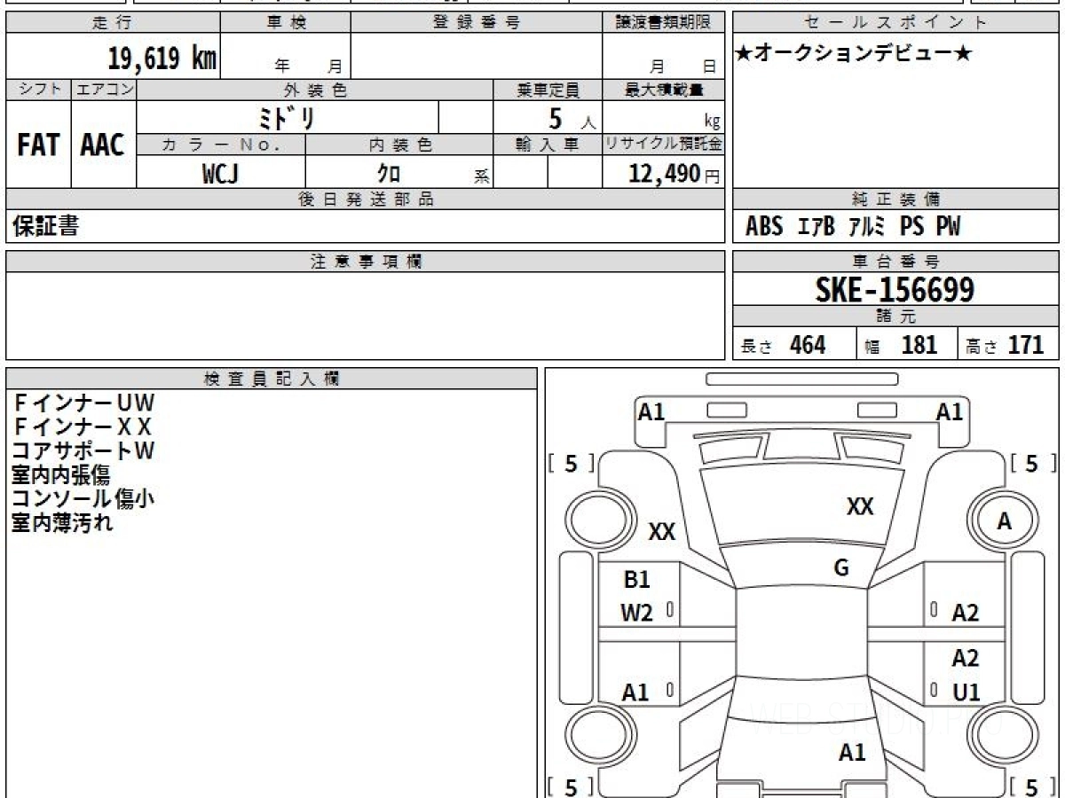Click the 後日発送部品 header
The image size is (1065, 798).
(x=366, y=199)
